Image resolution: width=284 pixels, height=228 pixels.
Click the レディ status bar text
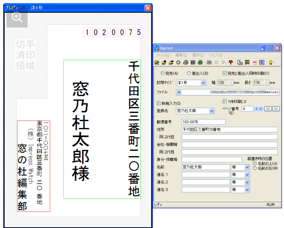pyautogui.click(x=158, y=205)
